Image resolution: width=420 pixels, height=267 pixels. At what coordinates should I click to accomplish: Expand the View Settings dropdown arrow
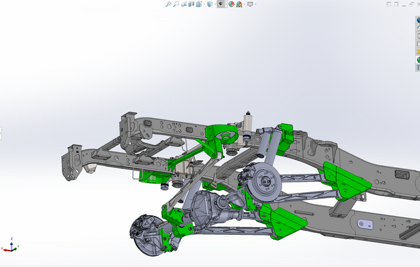(255, 4)
